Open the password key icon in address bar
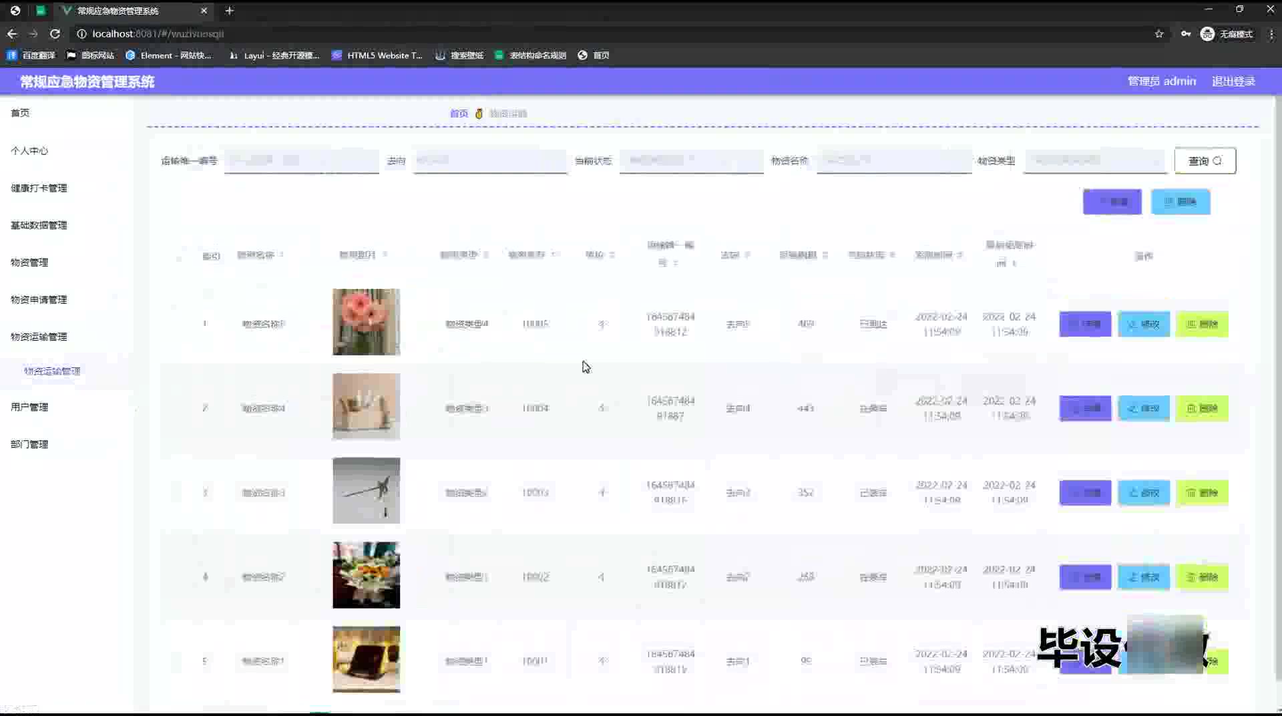 point(1186,33)
